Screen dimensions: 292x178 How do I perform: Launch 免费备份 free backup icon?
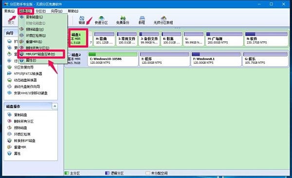123,20
